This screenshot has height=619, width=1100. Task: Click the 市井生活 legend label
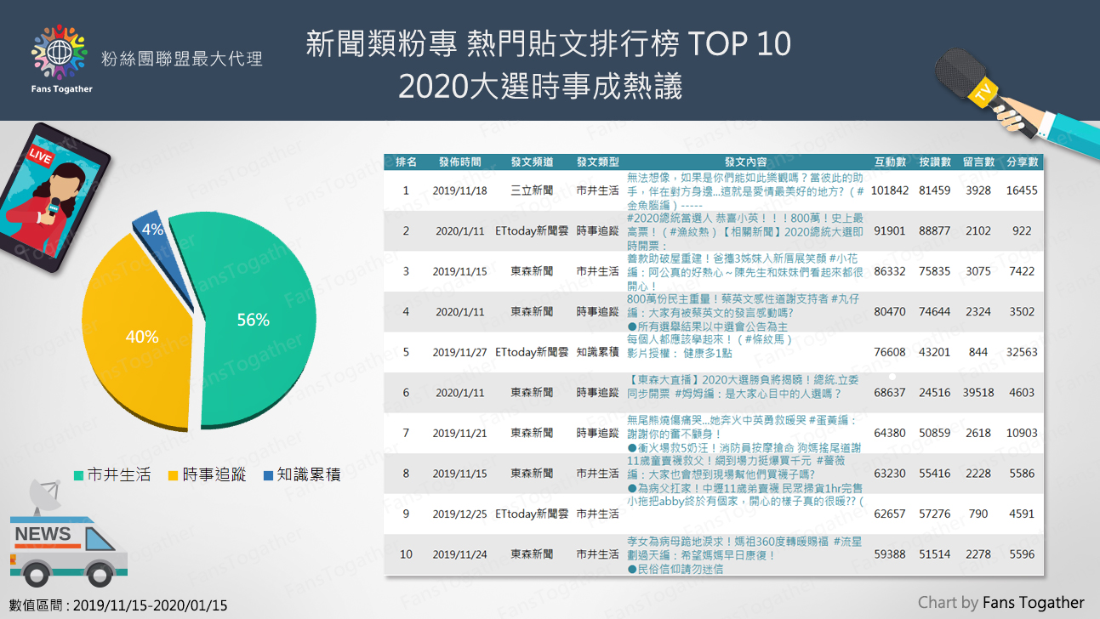pyautogui.click(x=119, y=475)
